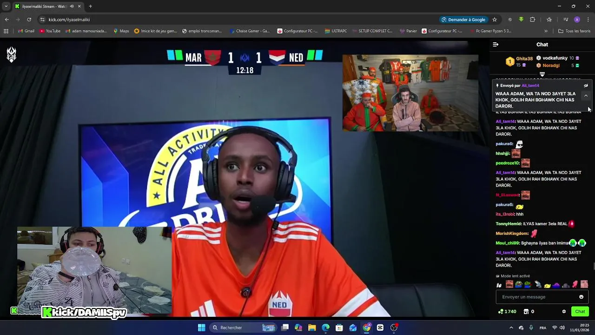Open the FRA keyboard language selector

click(543, 328)
